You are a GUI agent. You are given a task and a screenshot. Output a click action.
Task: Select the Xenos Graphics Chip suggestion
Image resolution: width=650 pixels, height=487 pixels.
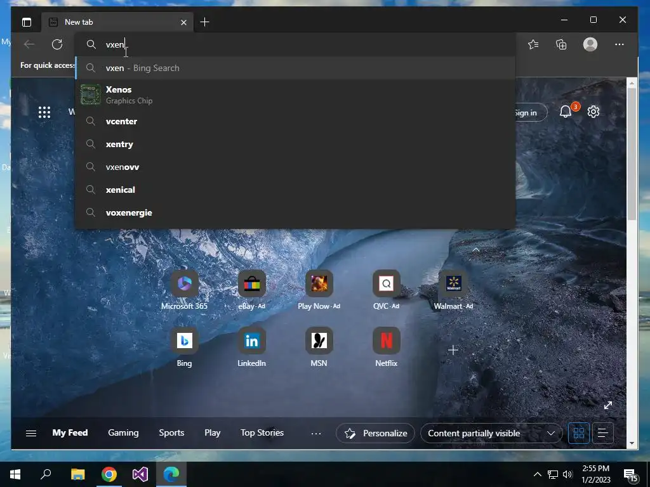(x=295, y=95)
